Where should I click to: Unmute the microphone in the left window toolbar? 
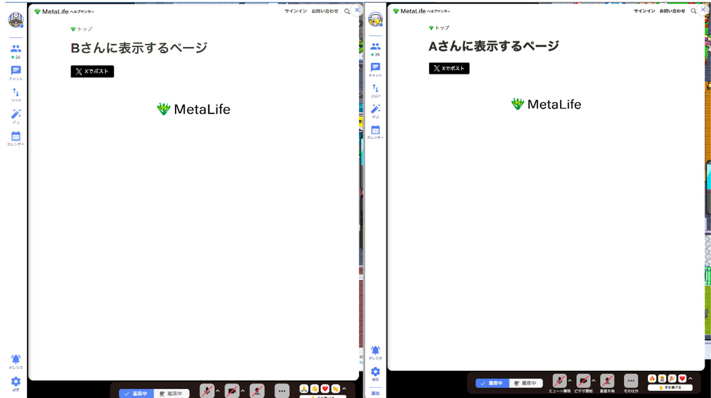click(x=207, y=391)
